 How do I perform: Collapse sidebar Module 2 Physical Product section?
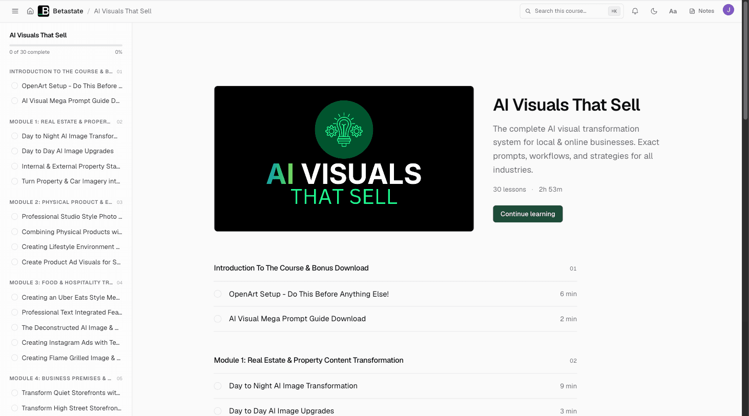pos(66,202)
